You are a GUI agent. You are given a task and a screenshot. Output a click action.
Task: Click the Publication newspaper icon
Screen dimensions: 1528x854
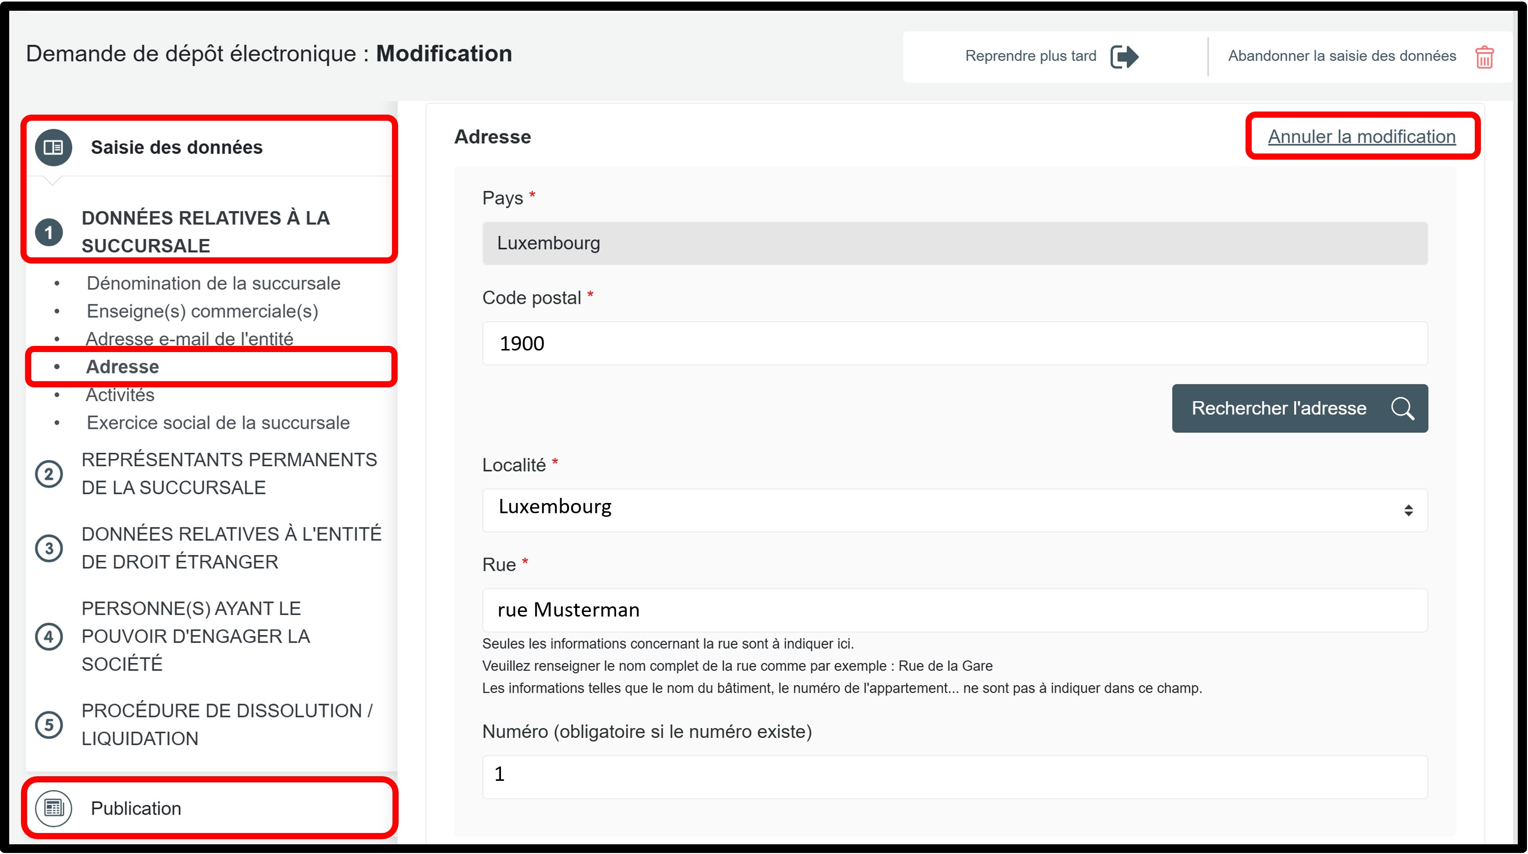pos(53,808)
